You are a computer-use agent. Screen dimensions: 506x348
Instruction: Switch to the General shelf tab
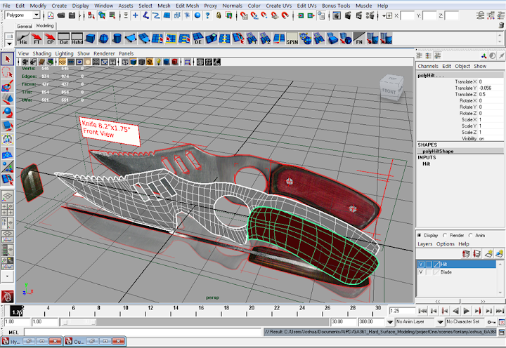coord(25,26)
